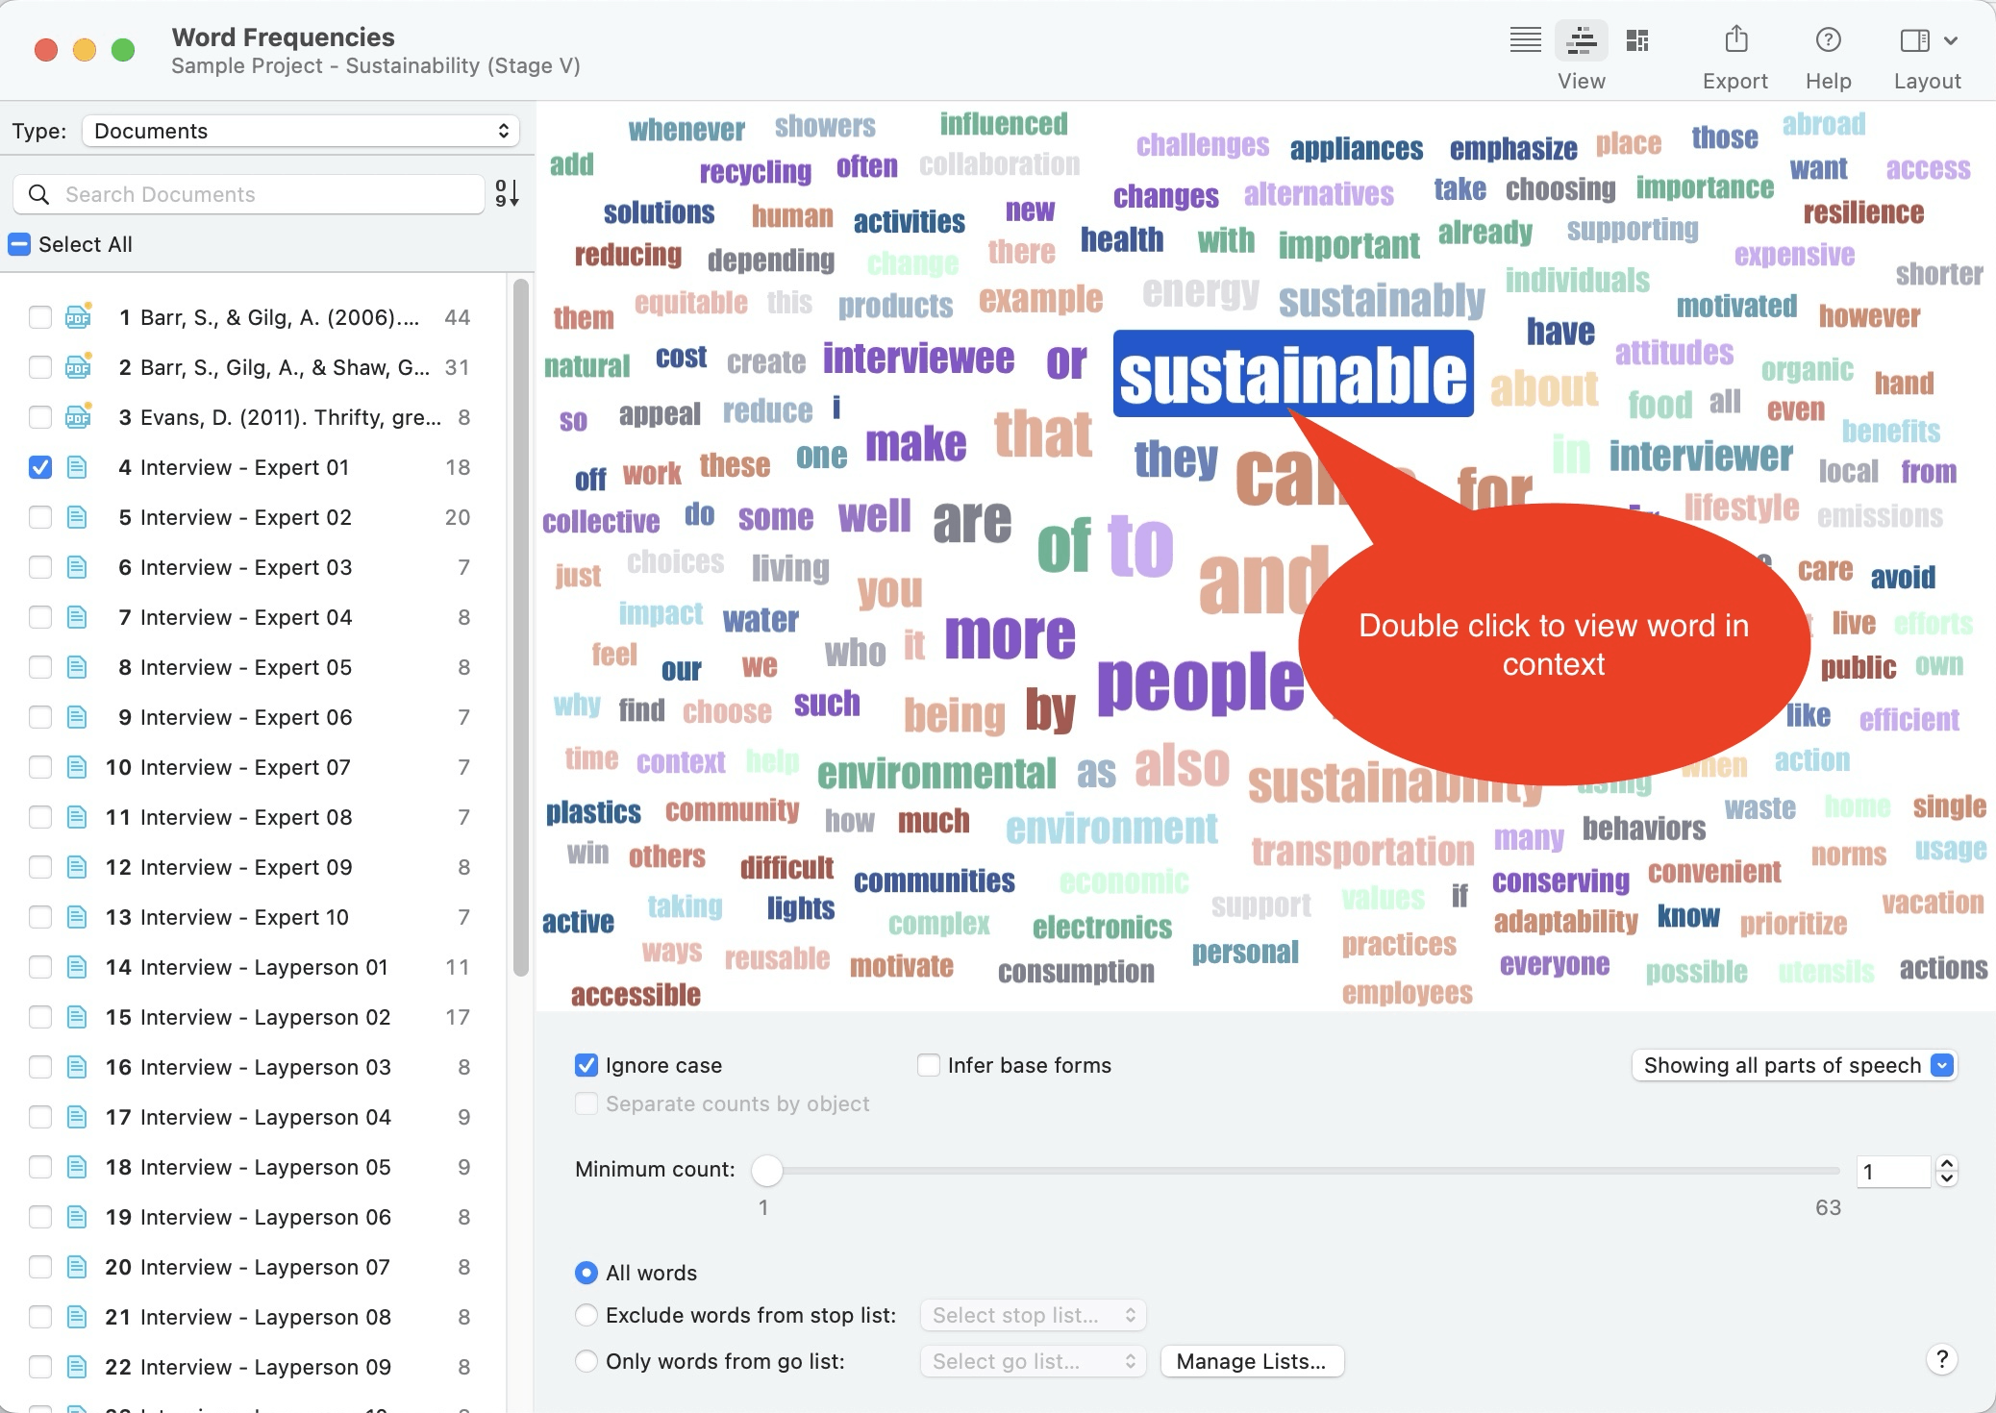Click the Minimum count slider handle
Image resolution: width=1996 pixels, height=1413 pixels.
click(766, 1170)
